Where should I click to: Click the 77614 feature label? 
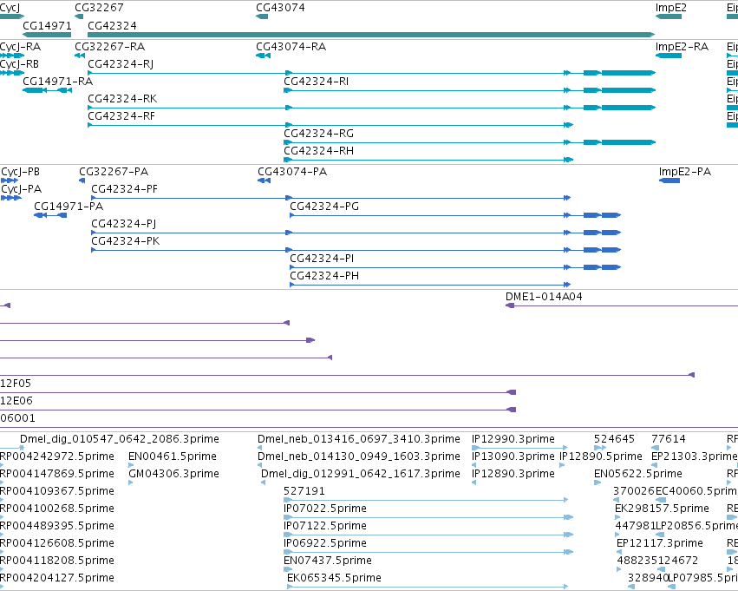click(x=669, y=439)
